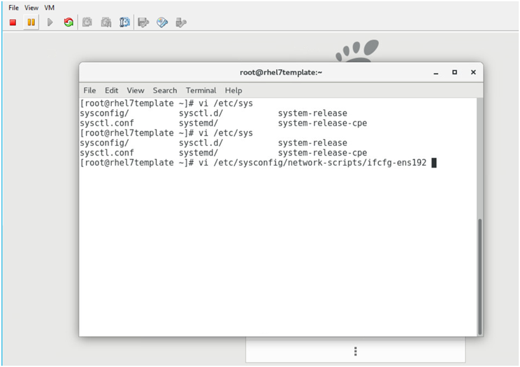Open the console File menu
The width and height of the screenshot is (520, 367).
click(13, 8)
